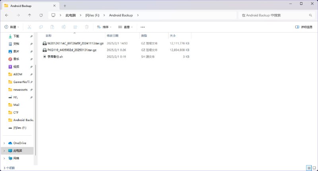Toggle the 详细信息 details pane
Image resolution: width=318 pixels, height=171 pixels.
(304, 27)
